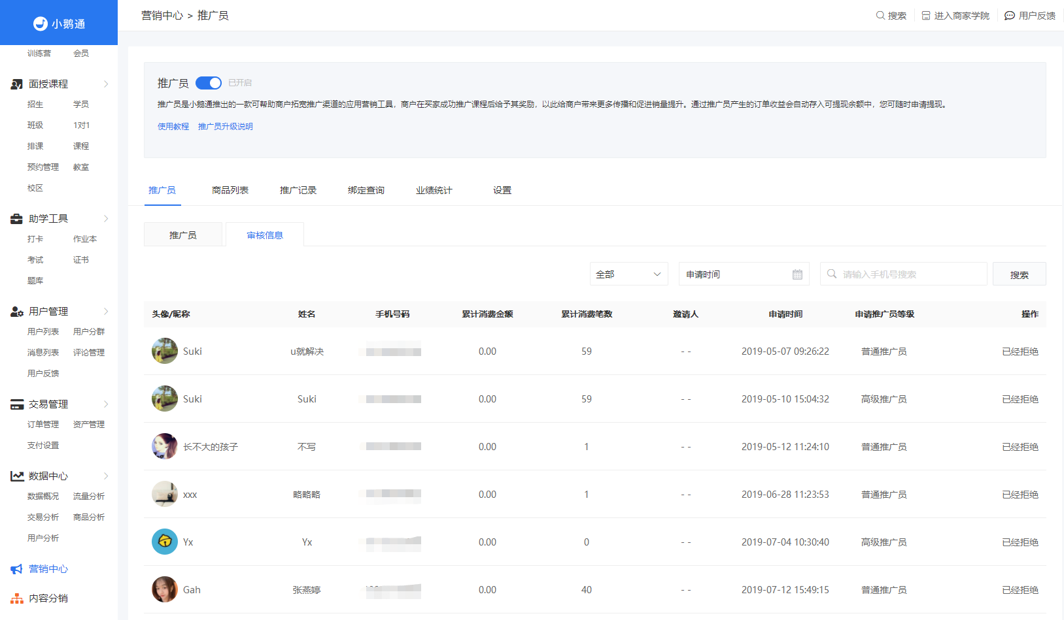Open the 申请时间 calendar icon
The image size is (1064, 620).
(797, 274)
